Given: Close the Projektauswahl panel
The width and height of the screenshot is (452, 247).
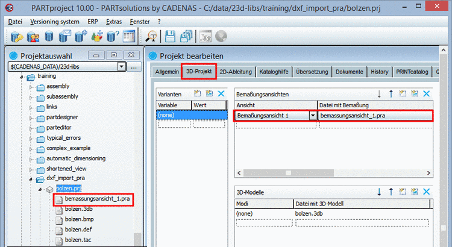Looking at the screenshot, I should pos(131,55).
